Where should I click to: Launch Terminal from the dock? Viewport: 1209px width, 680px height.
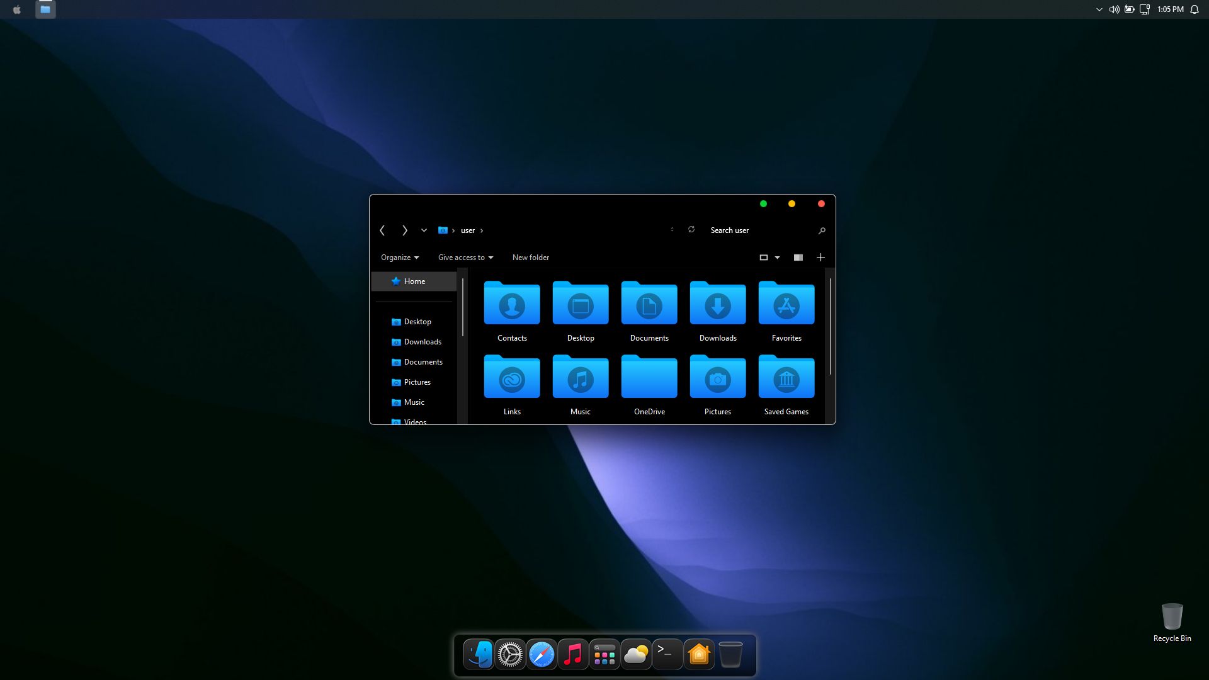coord(667,655)
